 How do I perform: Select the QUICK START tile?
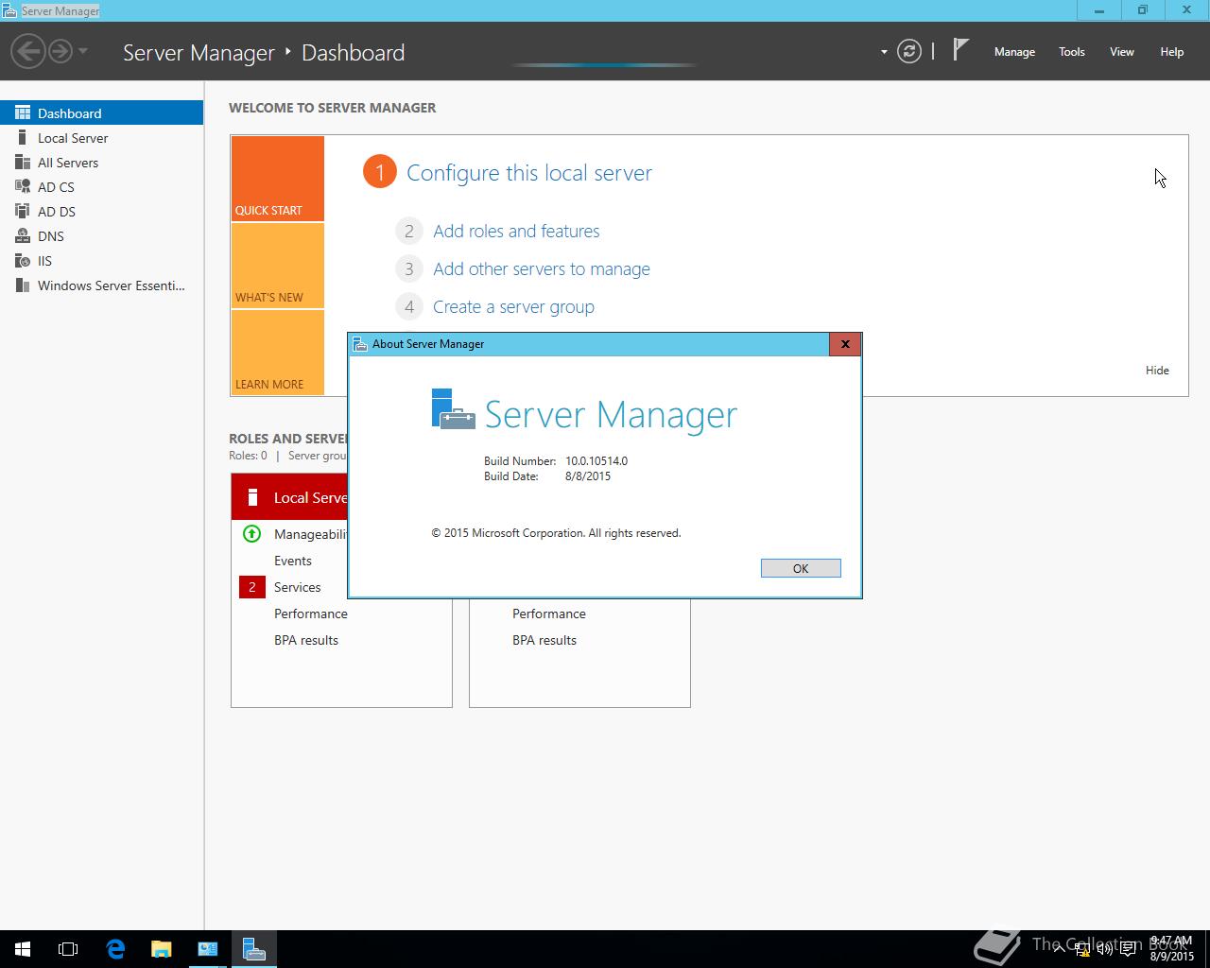[278, 179]
